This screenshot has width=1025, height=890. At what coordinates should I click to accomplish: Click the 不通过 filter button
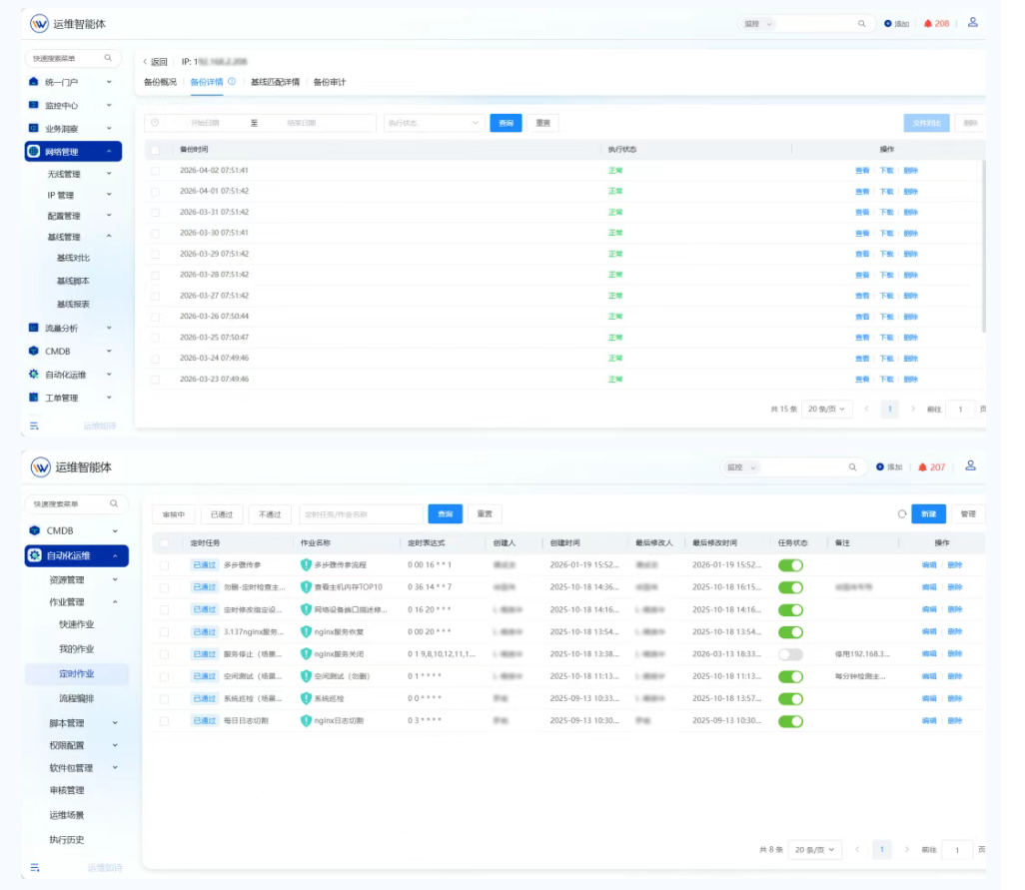(x=270, y=514)
